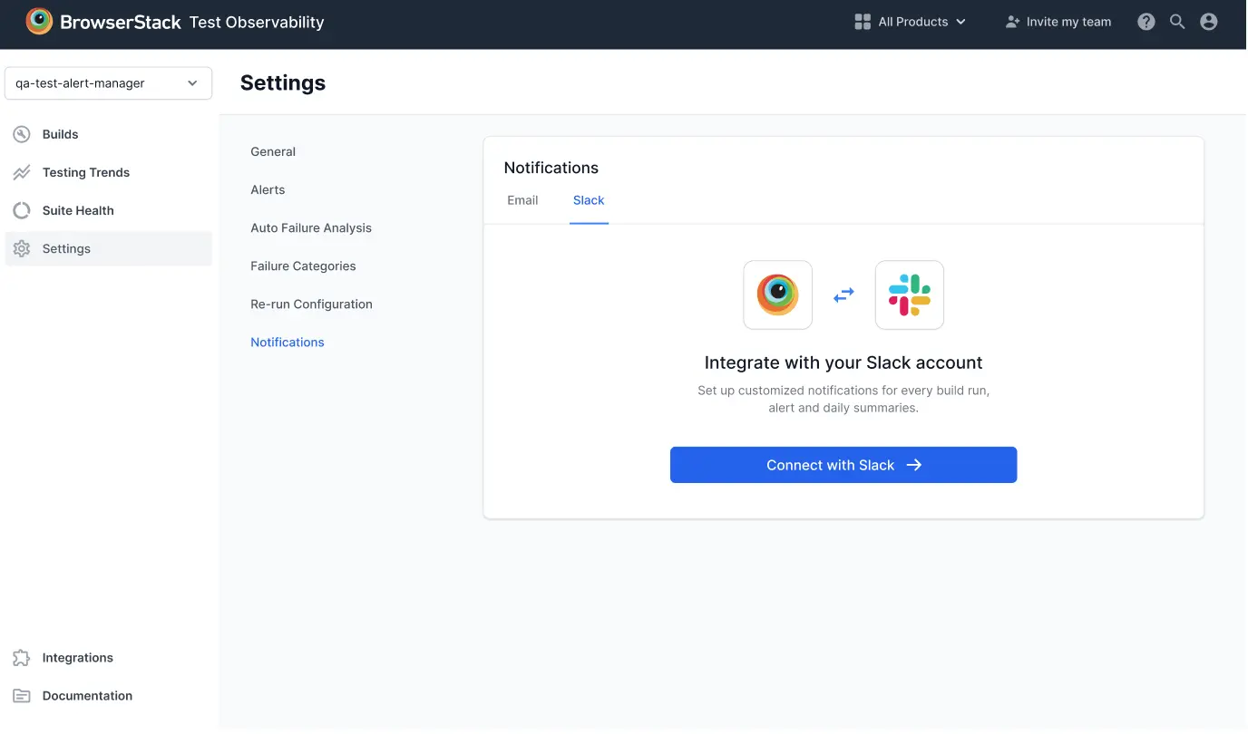Image resolution: width=1248 pixels, height=734 pixels.
Task: Click the Documentation folder icon
Action: [x=22, y=696]
